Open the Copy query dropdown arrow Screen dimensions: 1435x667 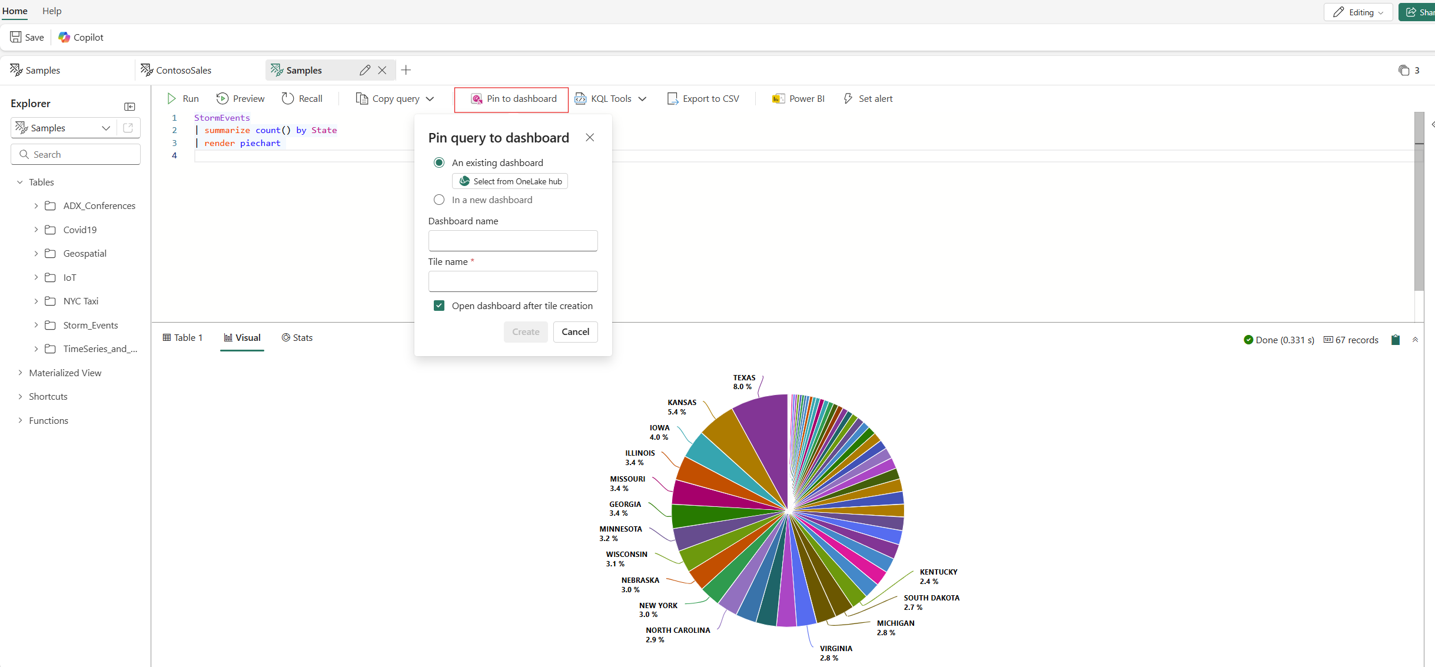[x=430, y=98]
